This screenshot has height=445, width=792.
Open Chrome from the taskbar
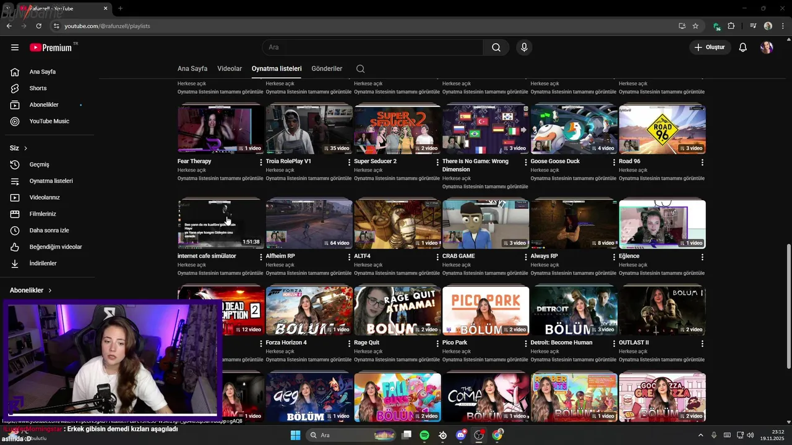coord(497,435)
